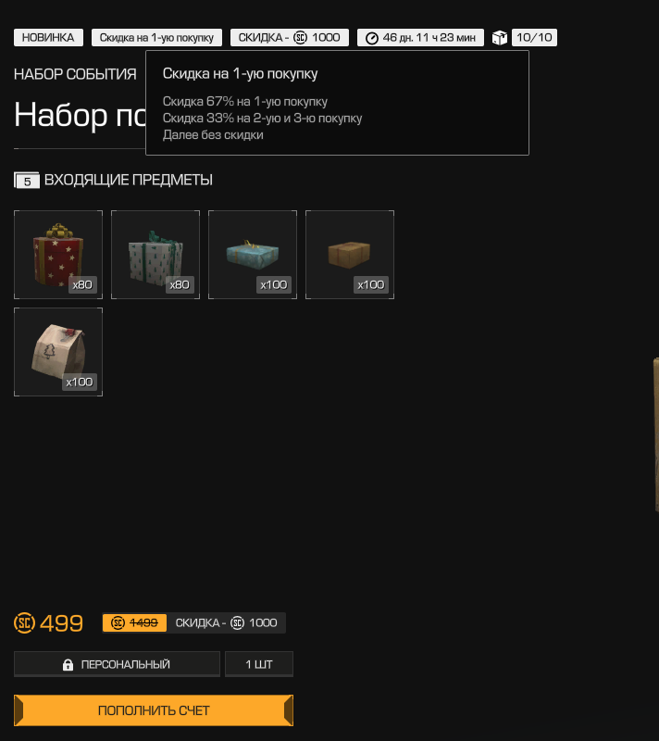This screenshot has width=659, height=741.
Task: Click the package box stock icon
Action: 500,37
